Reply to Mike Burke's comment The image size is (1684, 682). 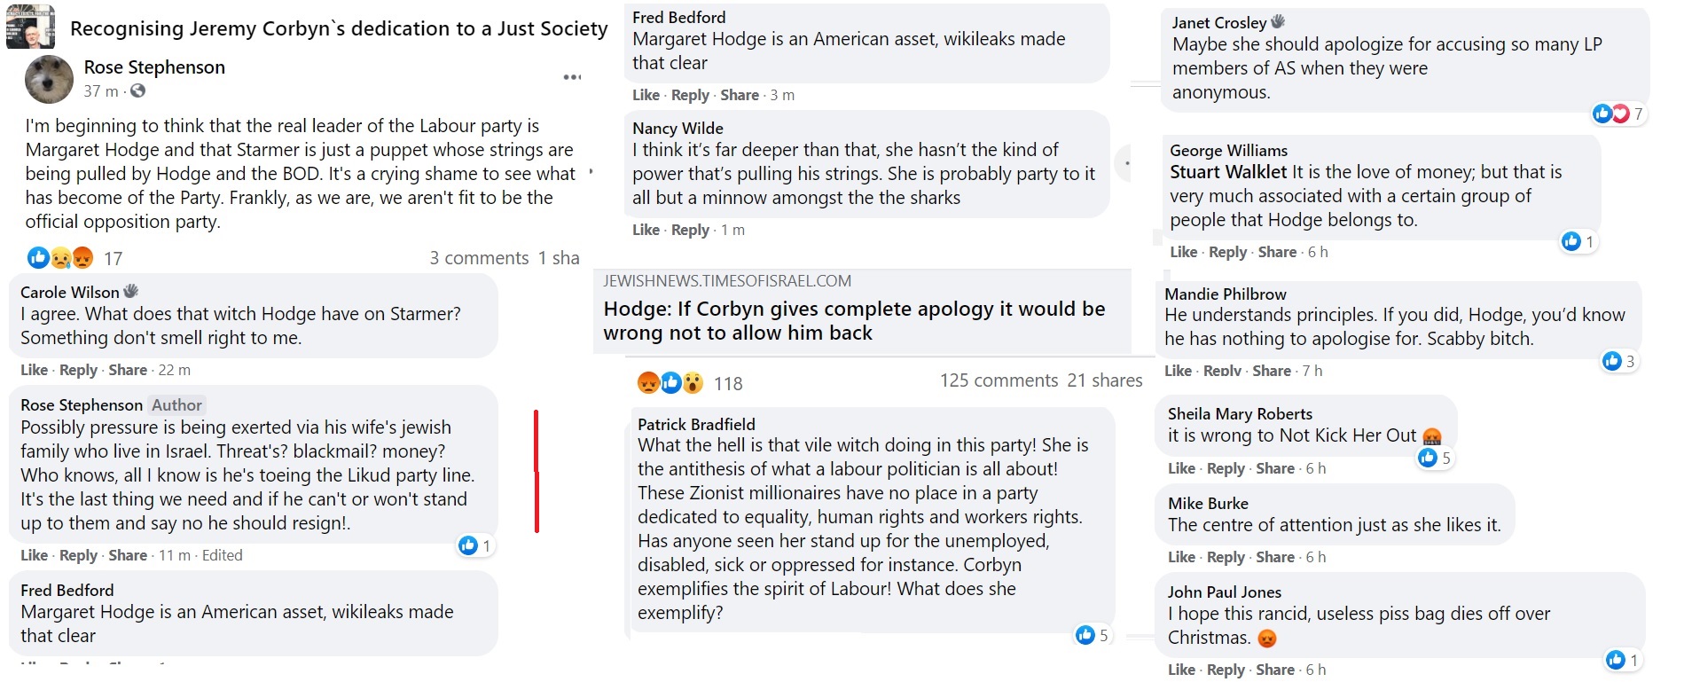pos(1226,557)
